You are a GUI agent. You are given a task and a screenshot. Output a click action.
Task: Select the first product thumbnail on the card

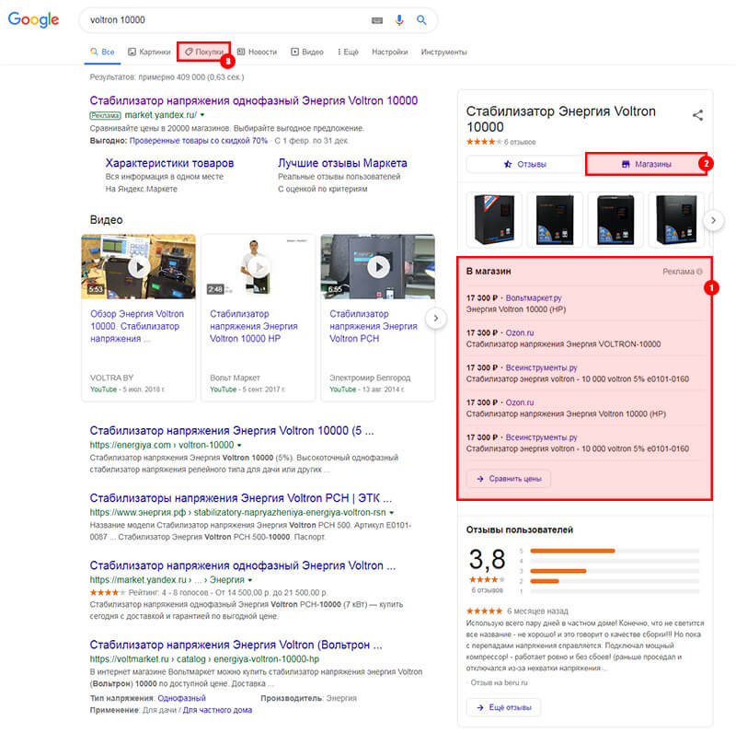(x=494, y=217)
